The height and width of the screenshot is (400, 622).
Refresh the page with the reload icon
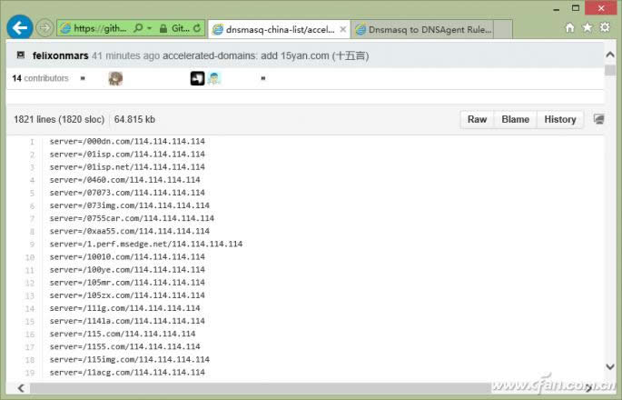pos(197,29)
